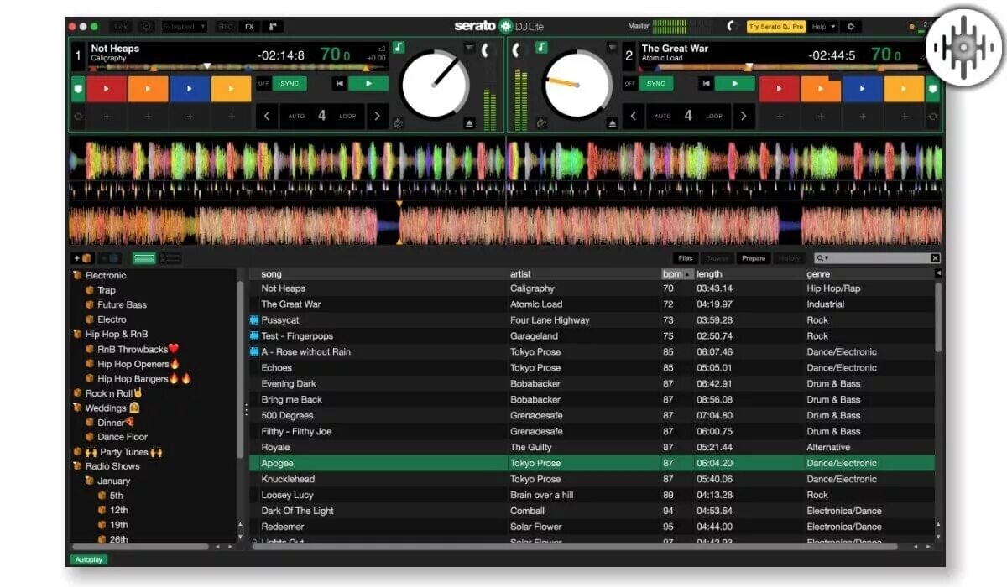This screenshot has height=587, width=1007.
Task: Open the History tab
Action: [790, 258]
